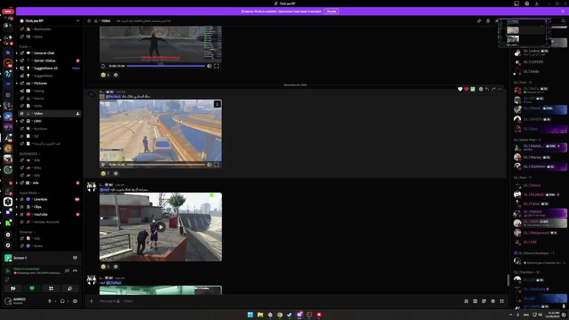The height and width of the screenshot is (320, 569).
Task: Download the 0:35 highway video
Action: click(x=217, y=104)
